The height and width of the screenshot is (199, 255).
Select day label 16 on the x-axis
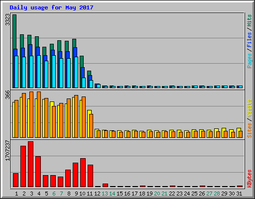(127, 194)
